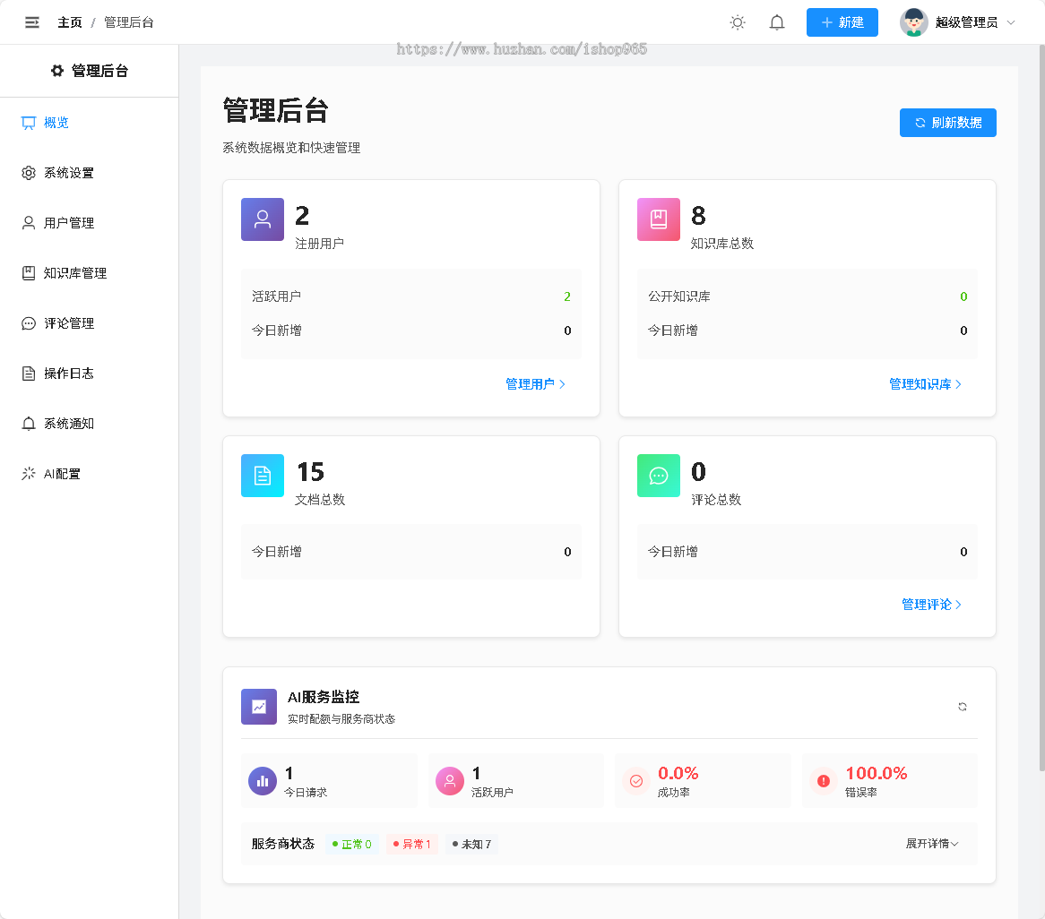Image resolution: width=1045 pixels, height=919 pixels.
Task: Expand 展开详情 in the 服务商状态 row
Action: (x=932, y=844)
